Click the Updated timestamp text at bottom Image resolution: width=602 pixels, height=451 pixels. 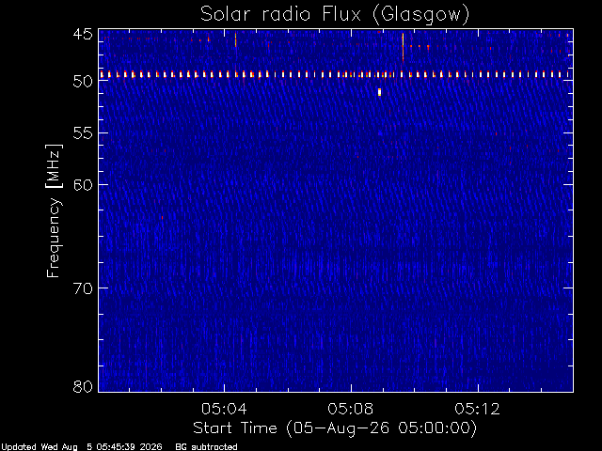tap(82, 447)
